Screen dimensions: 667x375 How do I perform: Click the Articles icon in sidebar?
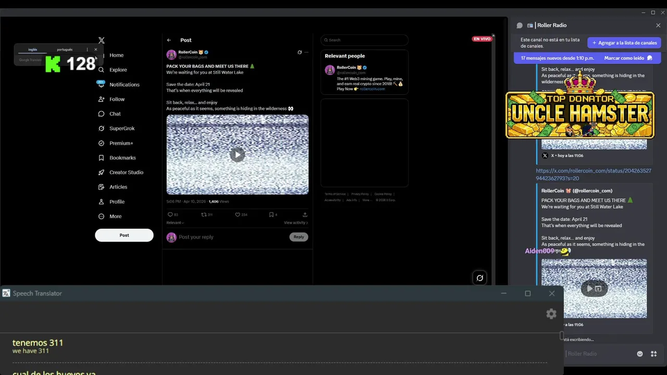(101, 187)
